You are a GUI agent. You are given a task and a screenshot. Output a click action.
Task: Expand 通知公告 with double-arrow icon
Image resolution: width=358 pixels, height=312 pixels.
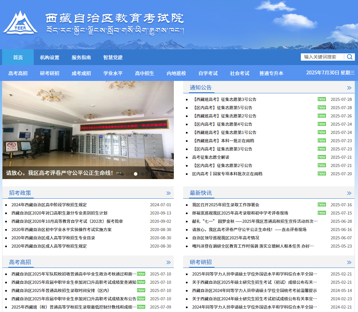pyautogui.click(x=349, y=88)
